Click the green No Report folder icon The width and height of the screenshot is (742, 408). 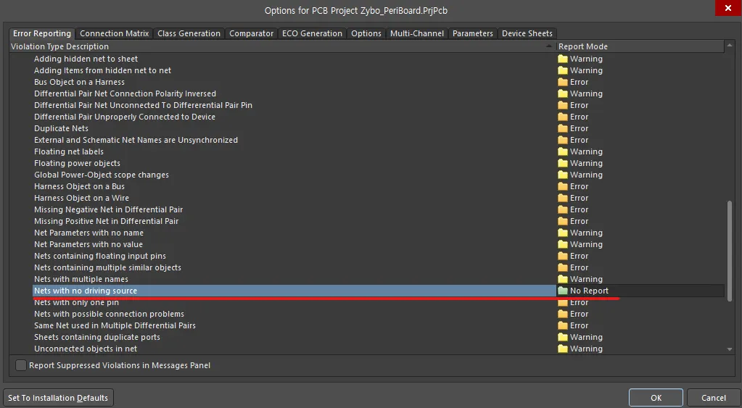pyautogui.click(x=563, y=291)
